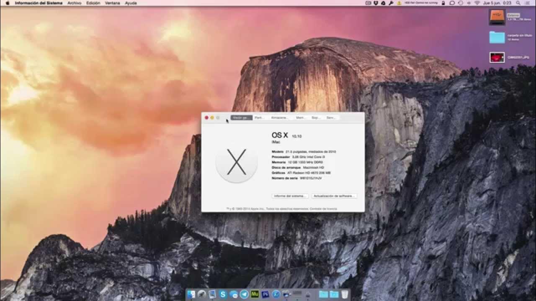
Task: Switch to the Servicio tab
Action: tap(331, 117)
